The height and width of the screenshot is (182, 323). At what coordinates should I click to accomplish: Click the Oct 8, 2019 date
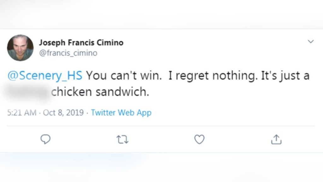tap(63, 112)
